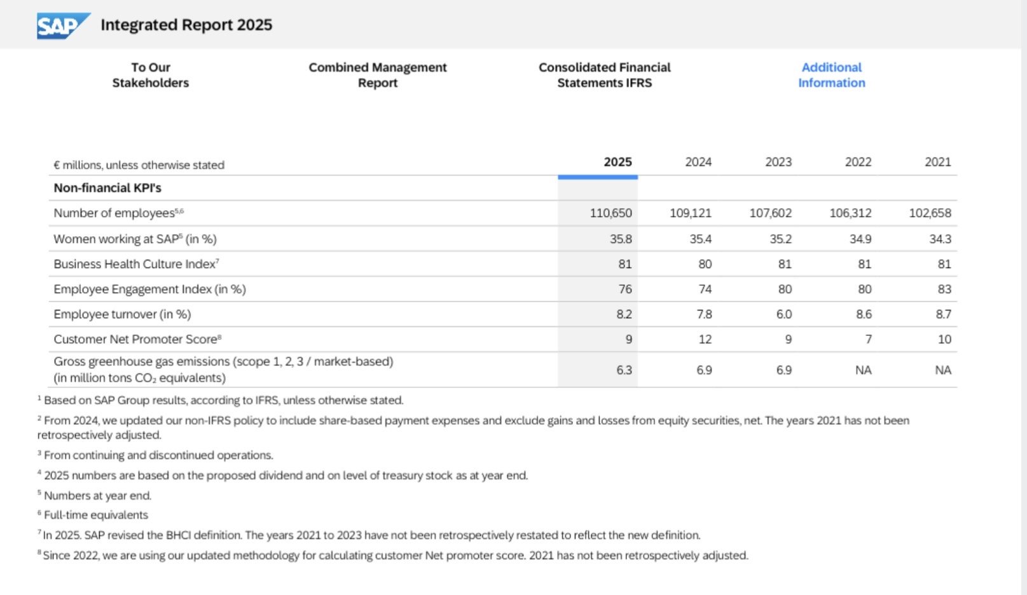Select the 2024 column header

point(698,162)
